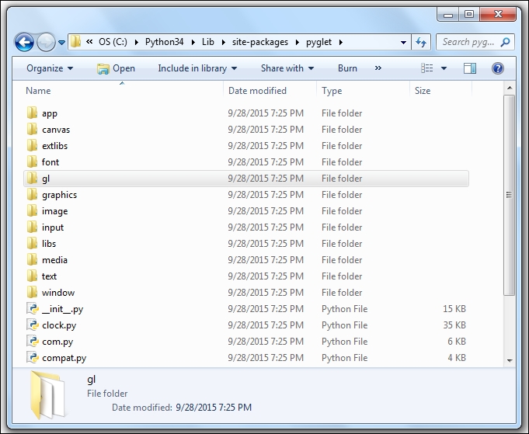Select the extlibs folder icon

[32, 145]
